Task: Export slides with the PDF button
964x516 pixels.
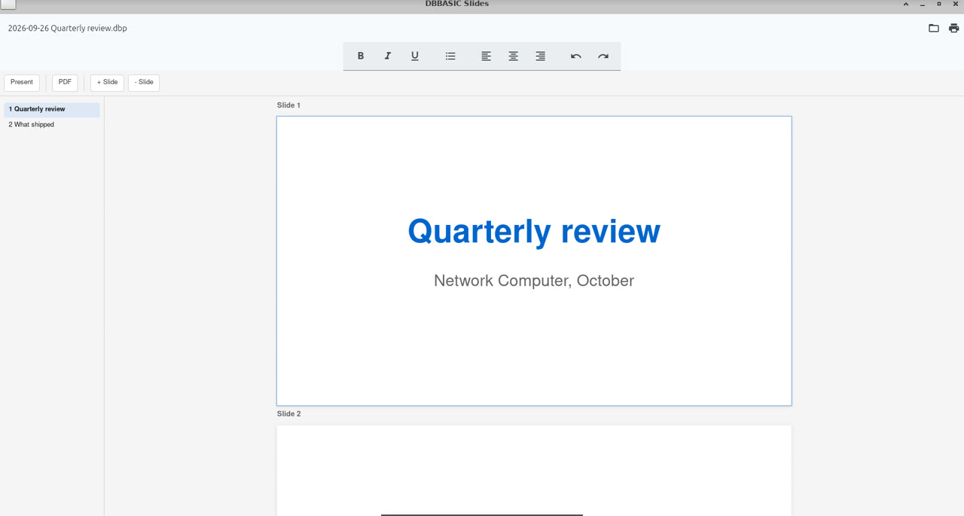Action: point(65,82)
